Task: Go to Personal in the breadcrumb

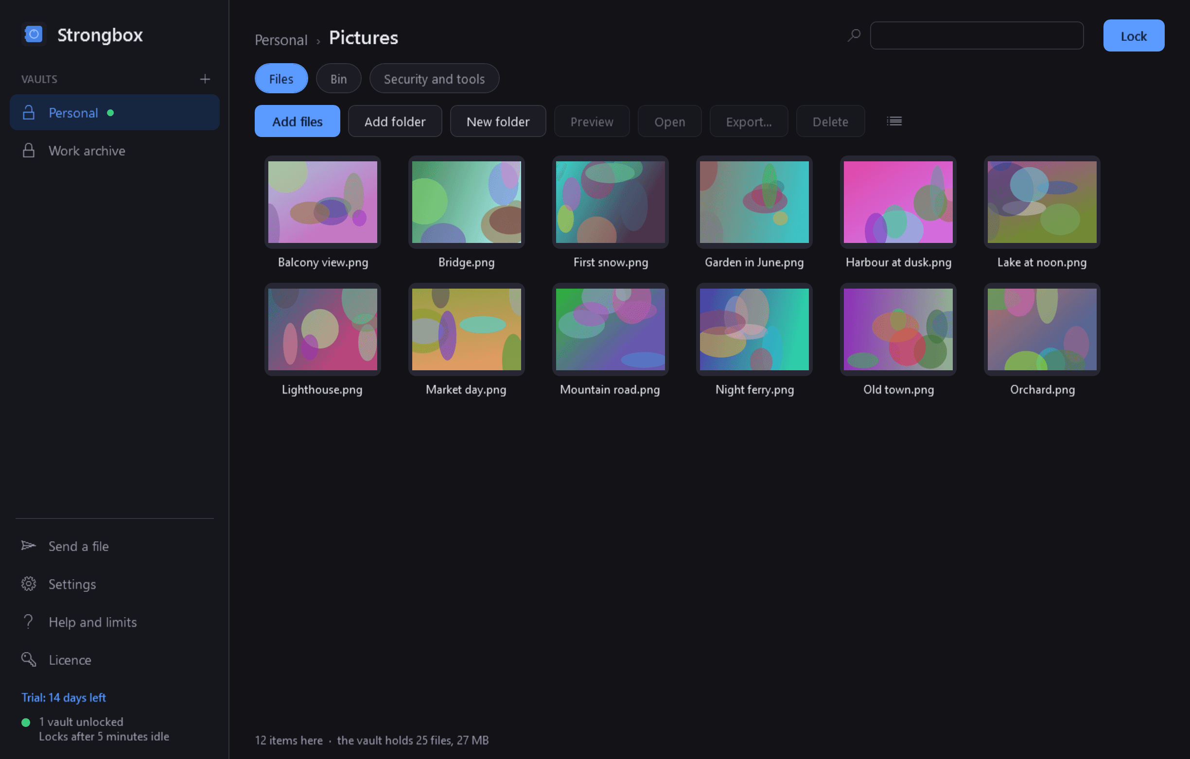Action: [x=280, y=39]
